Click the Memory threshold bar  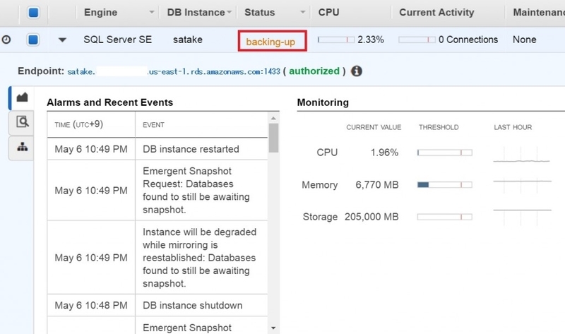point(445,185)
